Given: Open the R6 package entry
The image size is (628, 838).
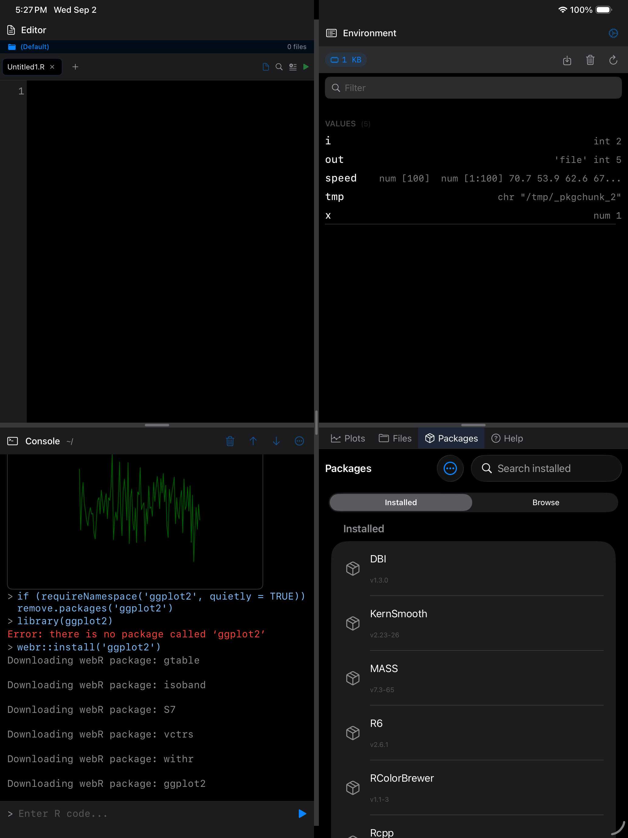Looking at the screenshot, I should (x=473, y=733).
